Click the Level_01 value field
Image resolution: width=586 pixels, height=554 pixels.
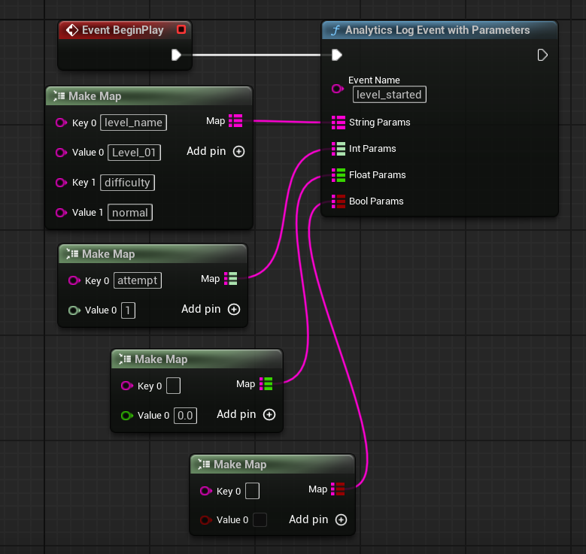135,153
